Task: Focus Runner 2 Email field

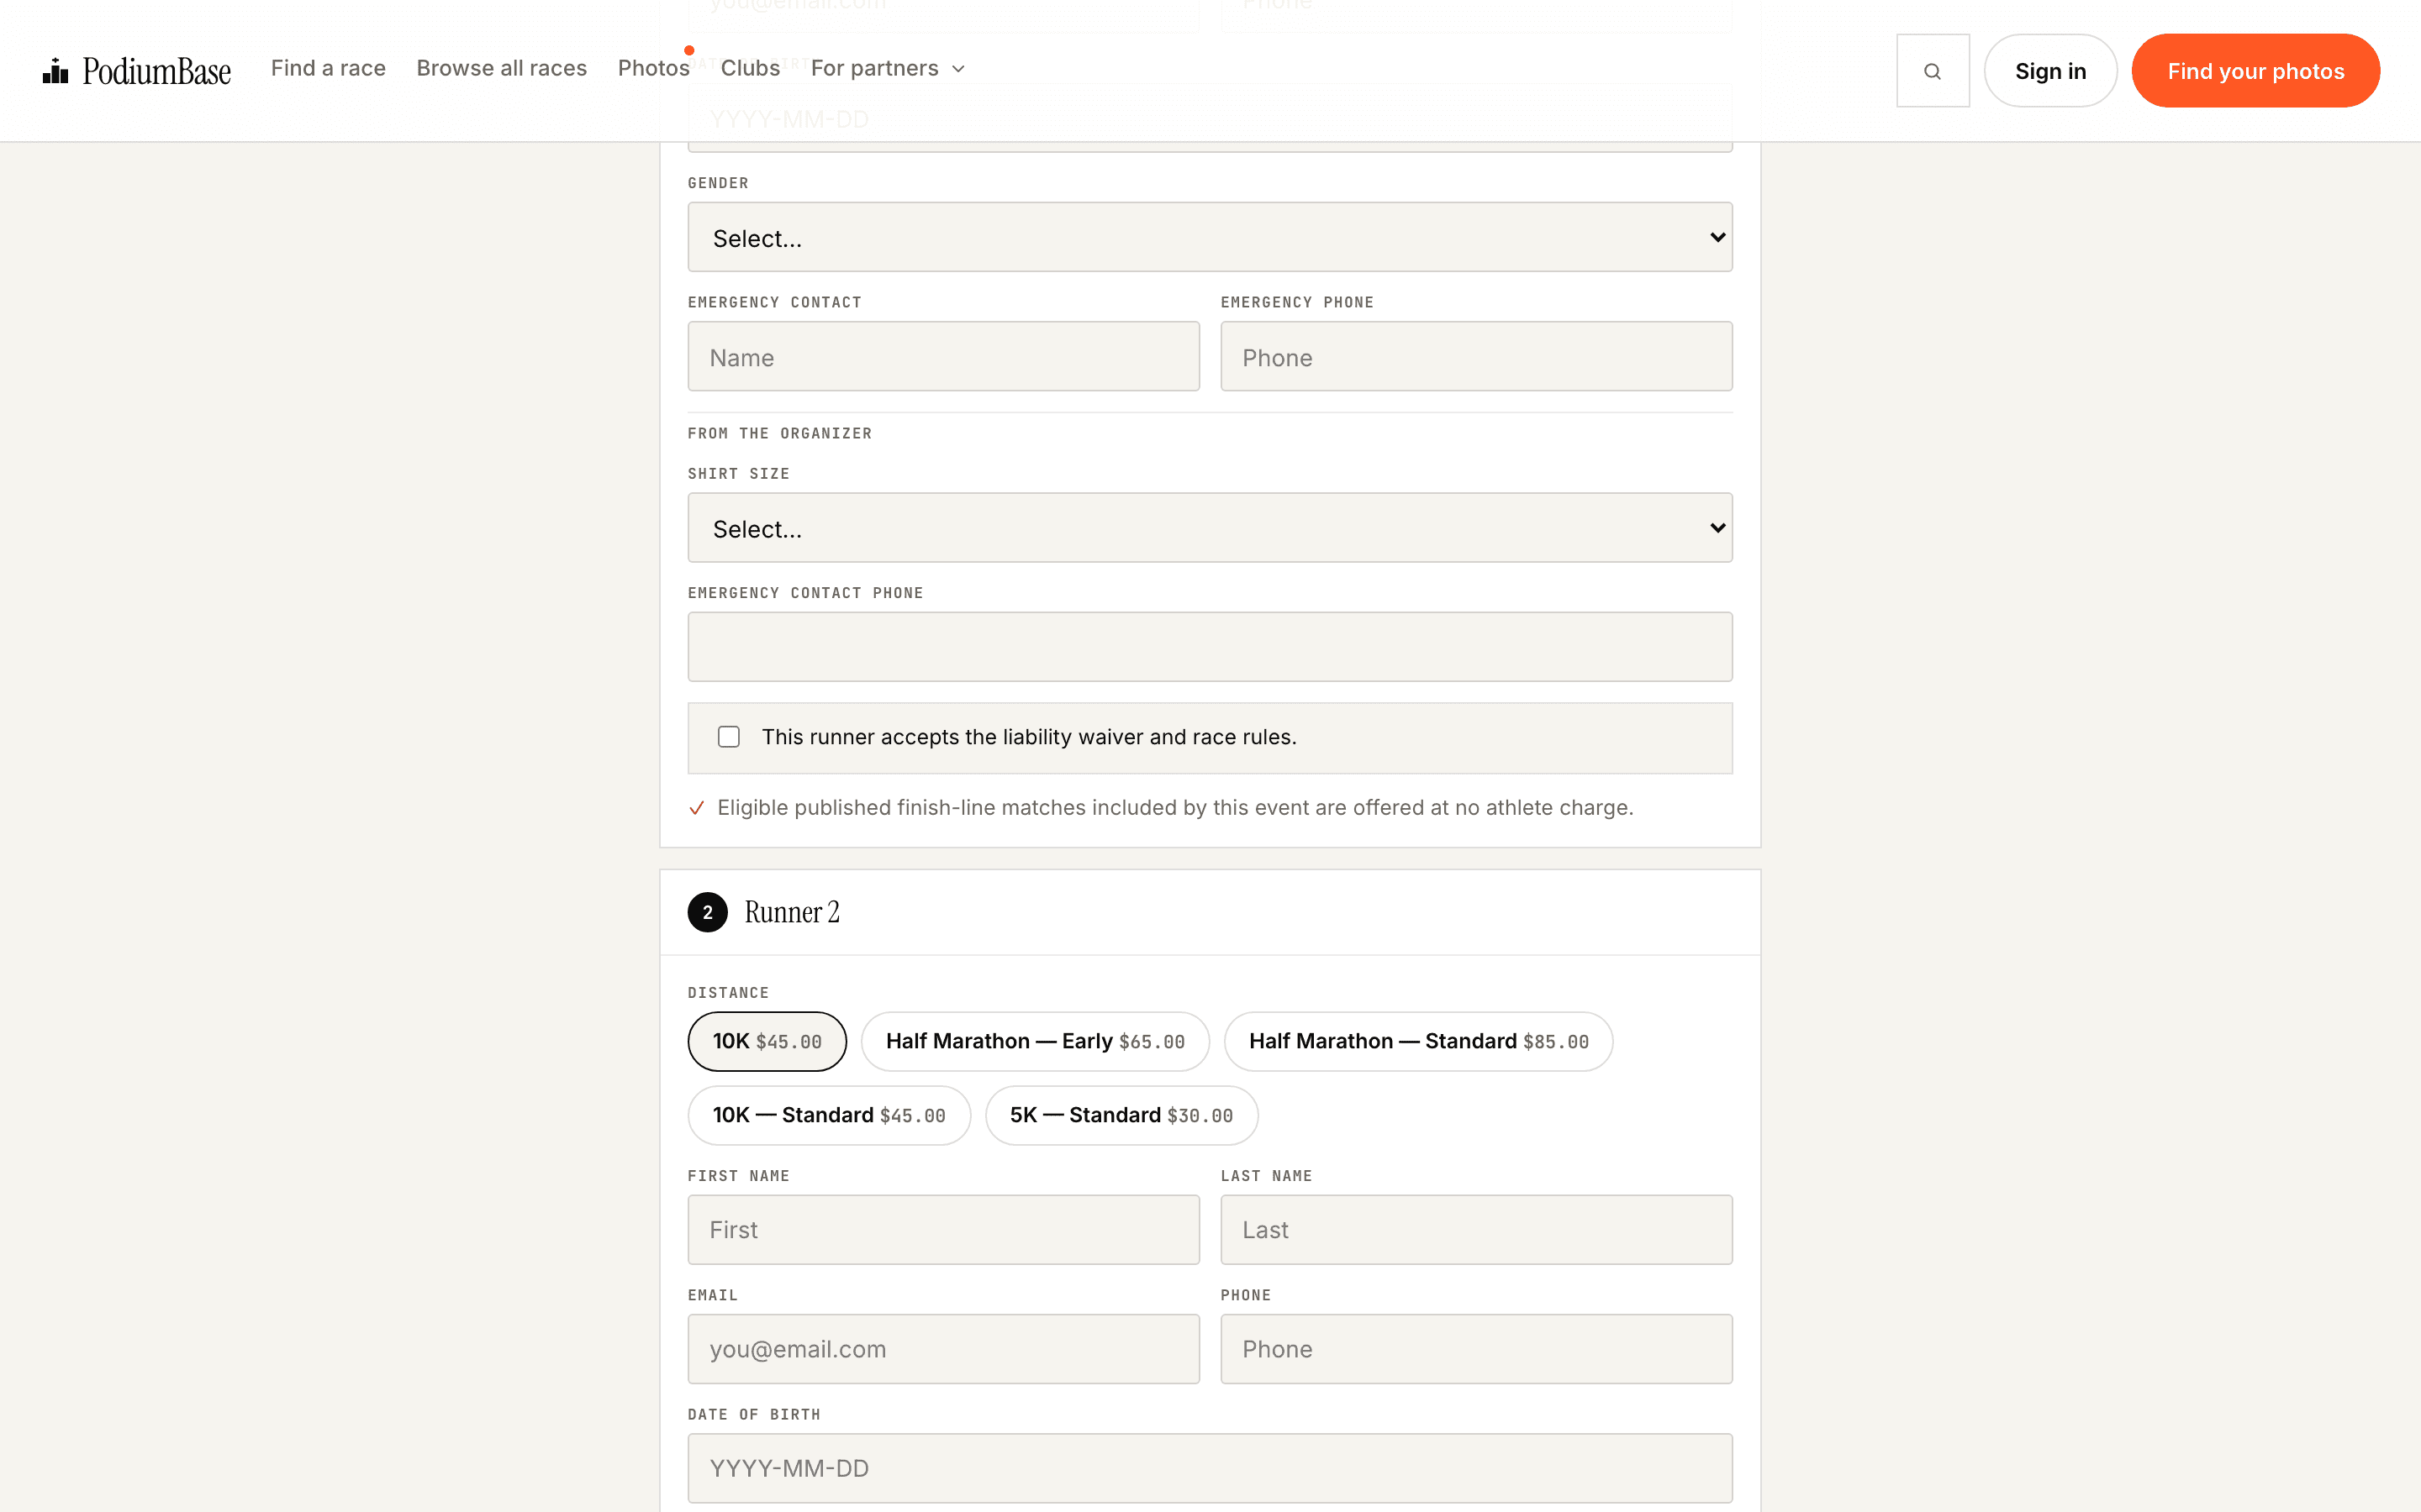Action: (942, 1349)
